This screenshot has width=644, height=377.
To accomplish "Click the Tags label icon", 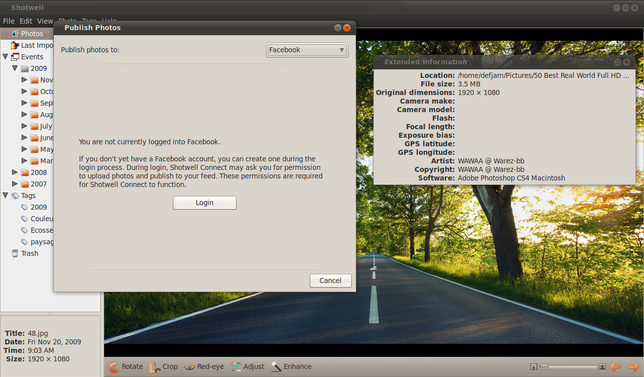I will [15, 196].
